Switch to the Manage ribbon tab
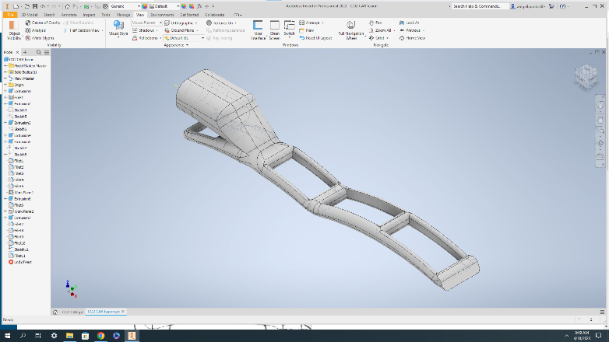 123,15
